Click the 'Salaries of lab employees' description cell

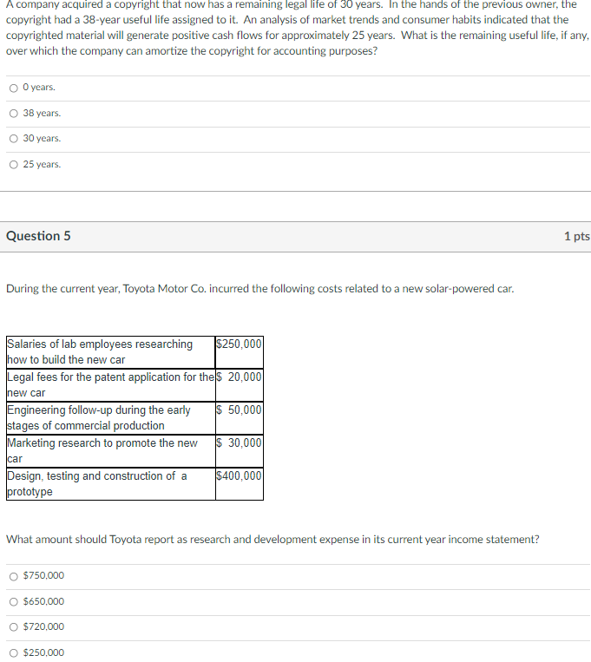[111, 352]
